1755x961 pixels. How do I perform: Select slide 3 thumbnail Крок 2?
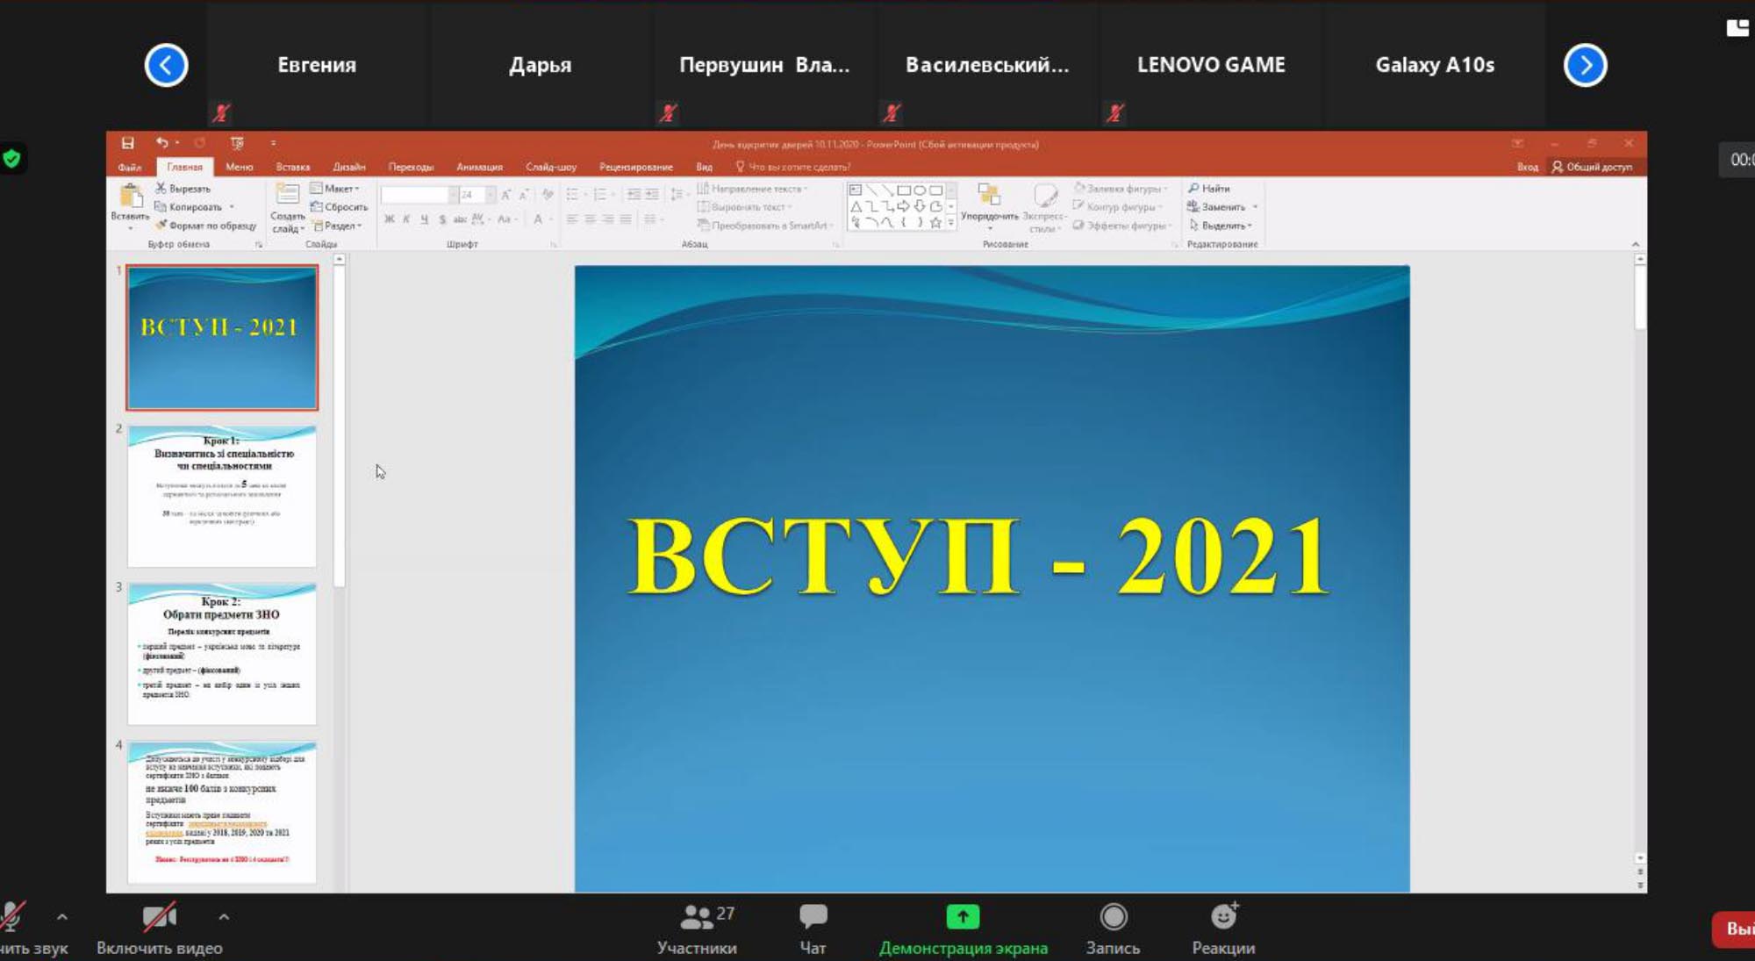point(222,654)
